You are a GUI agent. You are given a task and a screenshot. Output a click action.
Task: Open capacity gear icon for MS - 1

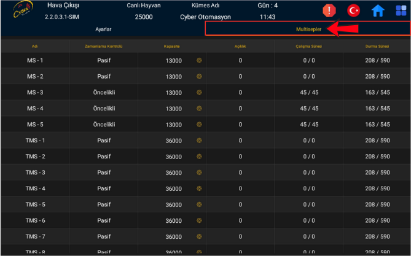tap(199, 61)
